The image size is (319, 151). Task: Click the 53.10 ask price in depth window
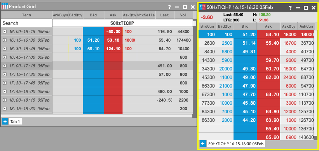[x=268, y=34]
